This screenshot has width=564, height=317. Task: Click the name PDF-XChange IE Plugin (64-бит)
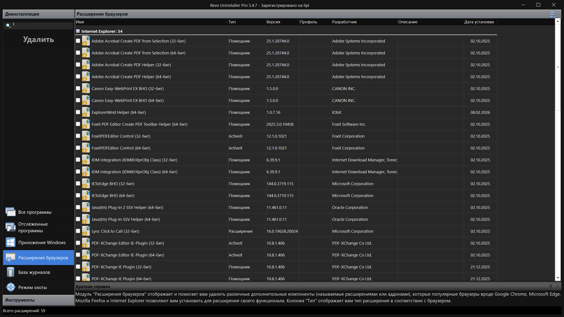tap(121, 278)
